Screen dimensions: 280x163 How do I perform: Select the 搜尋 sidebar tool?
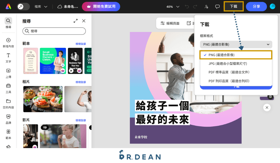(8, 23)
